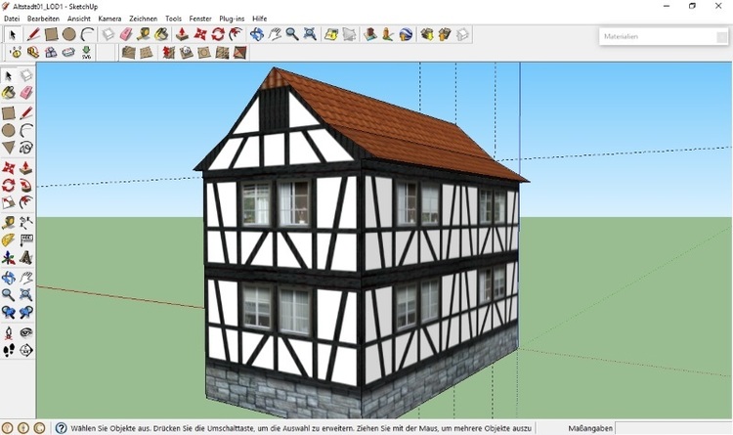Select the Pencil line tool in top toolbar
The image size is (733, 435).
click(x=33, y=34)
